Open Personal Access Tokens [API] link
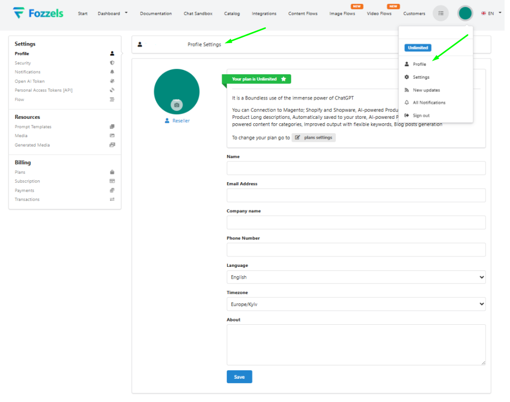Screen dimensions: 510x402 44,90
